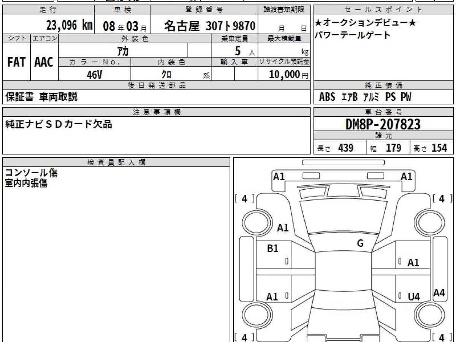
Task: Select inspector note コンソール傷
Action: point(31,173)
